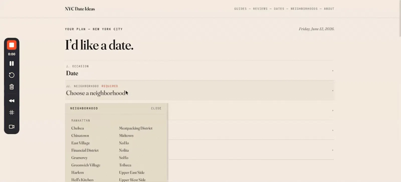The image size is (401, 182).
Task: Expand the fourth form row chevron
Action: (x=333, y=130)
